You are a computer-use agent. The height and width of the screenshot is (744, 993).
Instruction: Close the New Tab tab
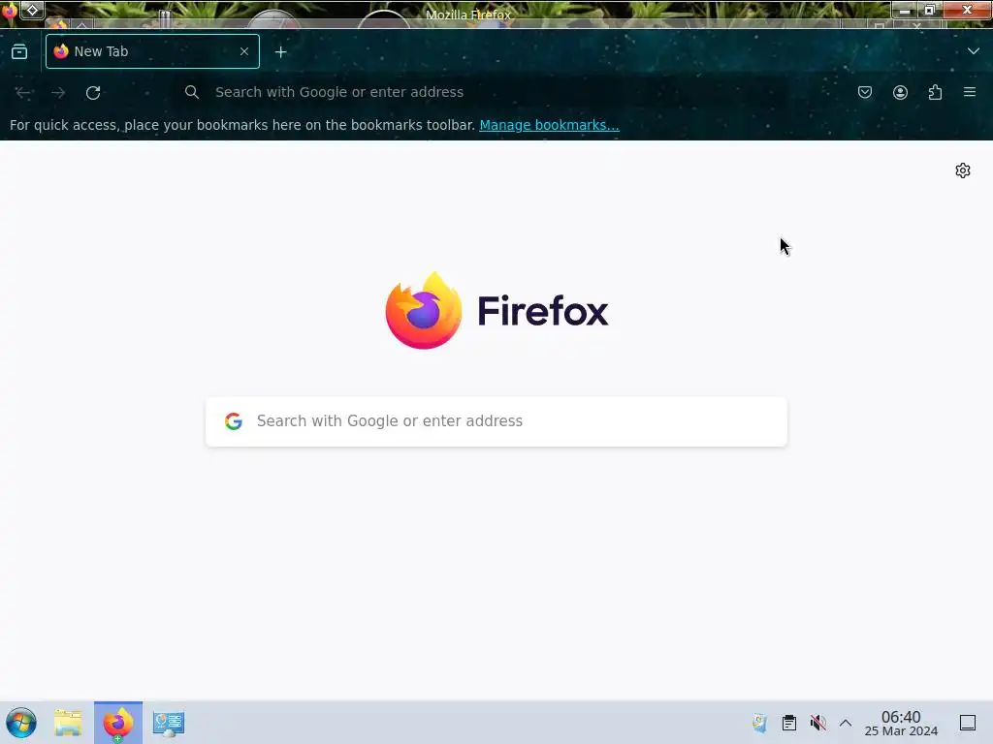[x=244, y=51]
